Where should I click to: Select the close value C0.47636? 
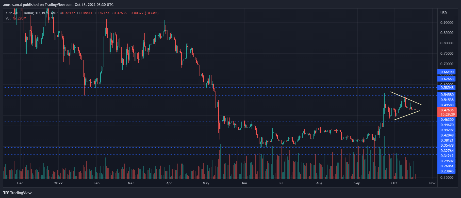(x=119, y=13)
